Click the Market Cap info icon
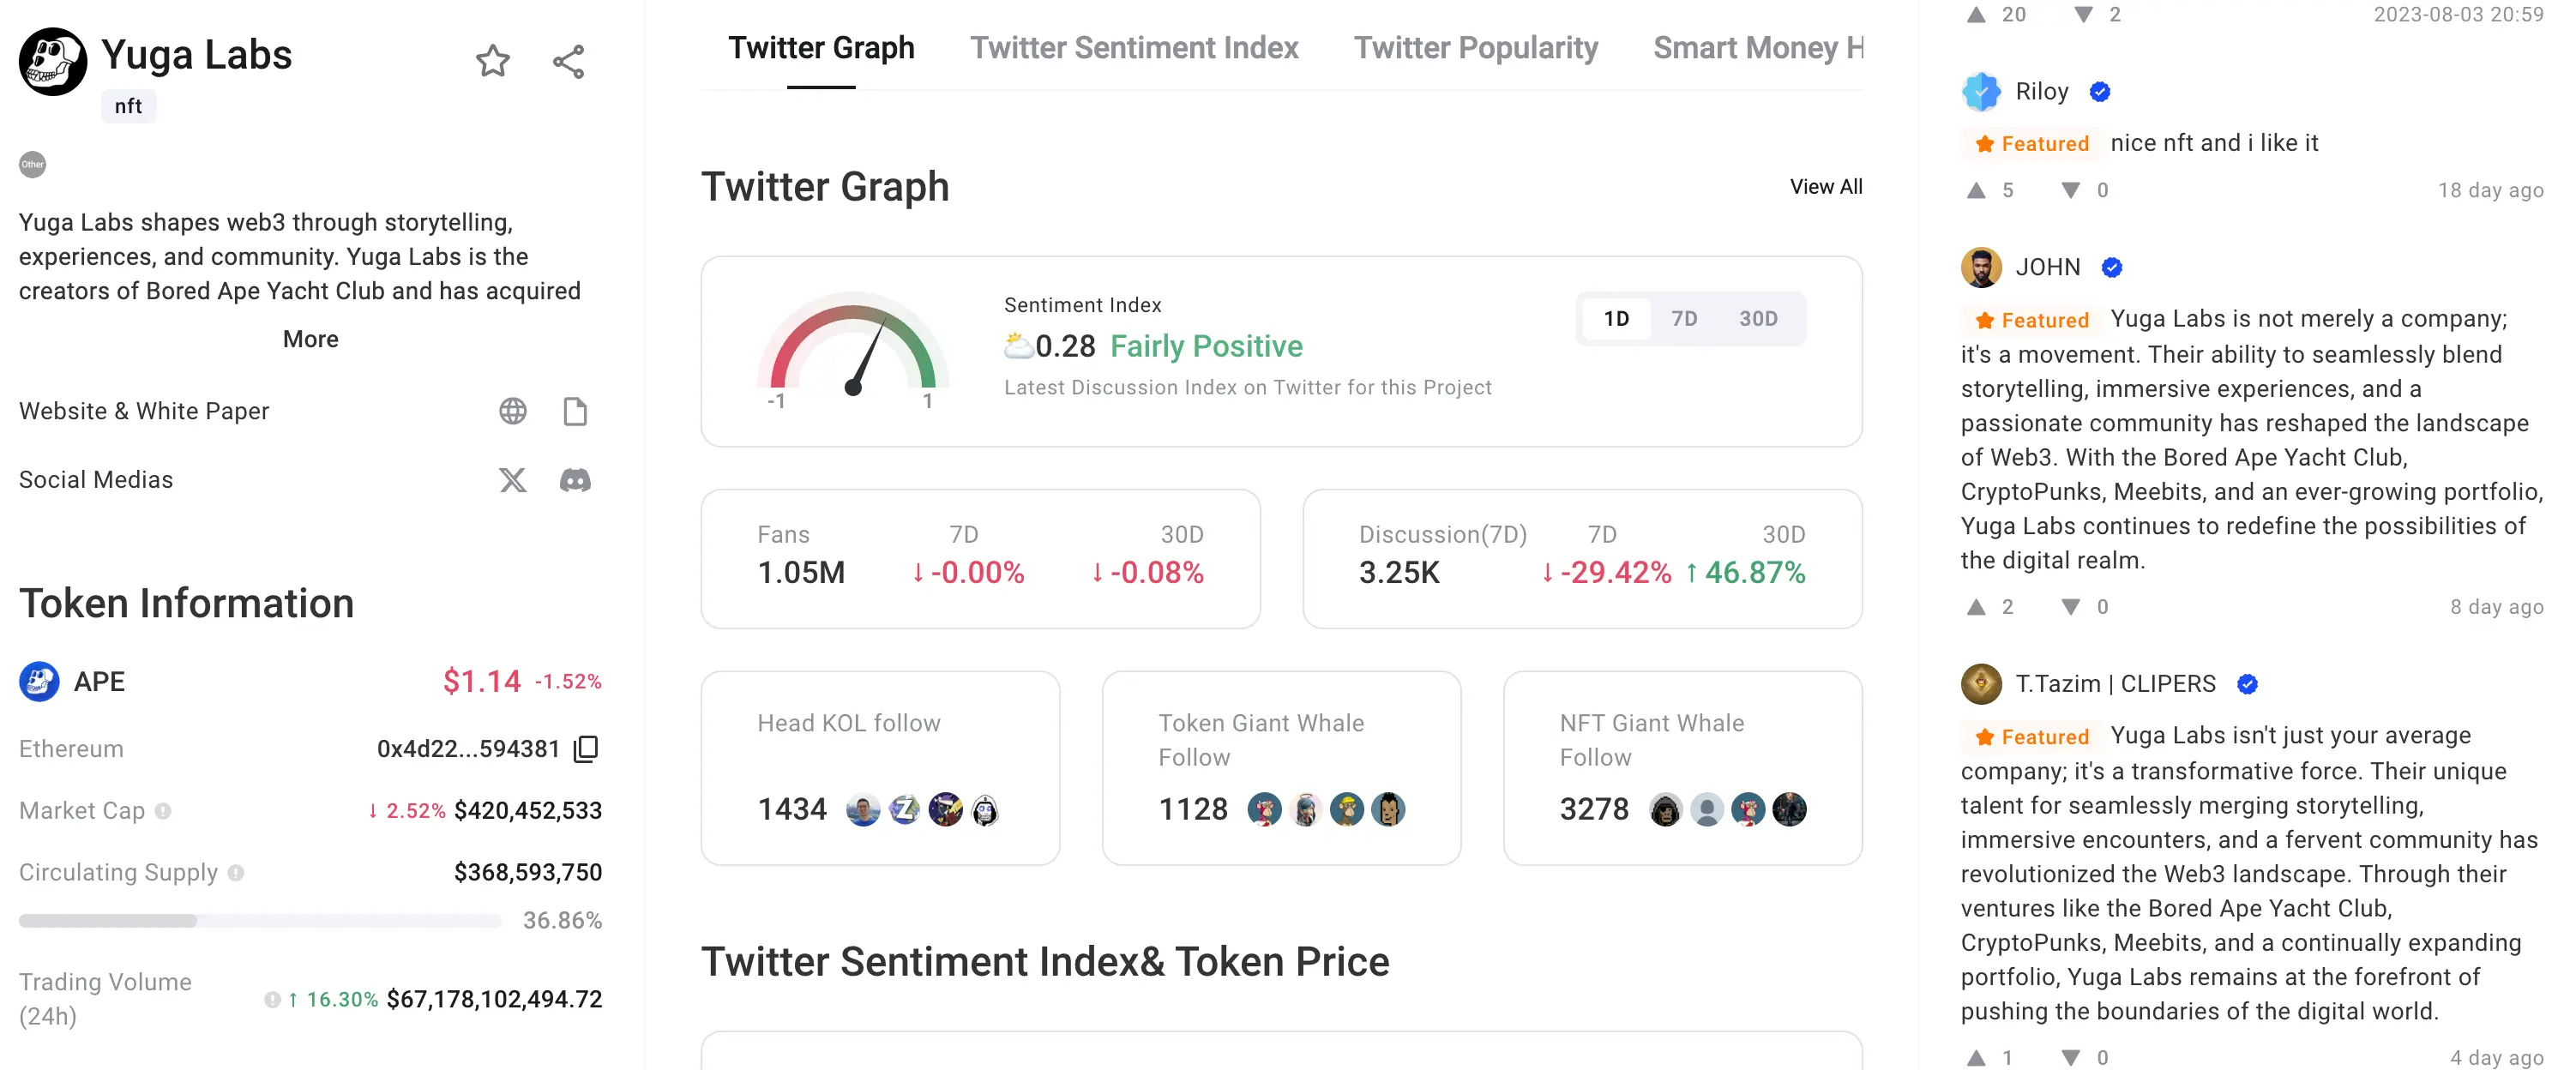Viewport: 2576px width, 1070px height. (x=163, y=811)
